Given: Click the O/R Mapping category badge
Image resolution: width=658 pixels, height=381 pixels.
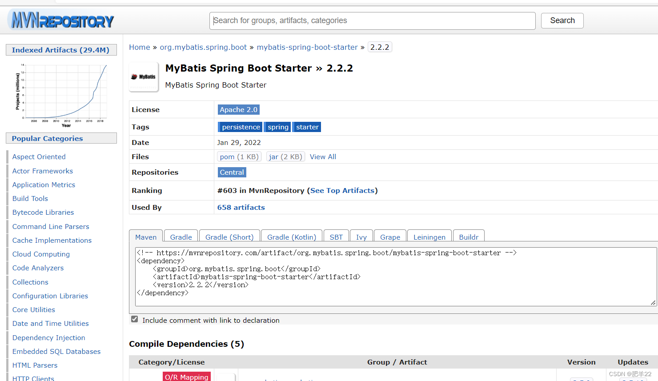Looking at the screenshot, I should click(x=186, y=377).
